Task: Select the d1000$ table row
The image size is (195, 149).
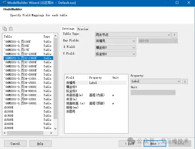Action: pos(28,107)
